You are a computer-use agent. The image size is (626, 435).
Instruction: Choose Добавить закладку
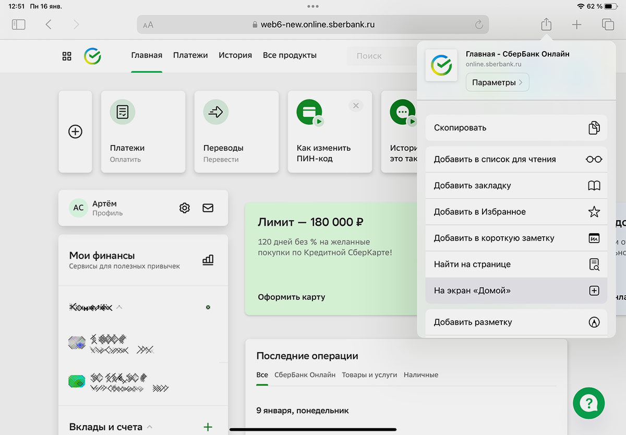click(516, 186)
